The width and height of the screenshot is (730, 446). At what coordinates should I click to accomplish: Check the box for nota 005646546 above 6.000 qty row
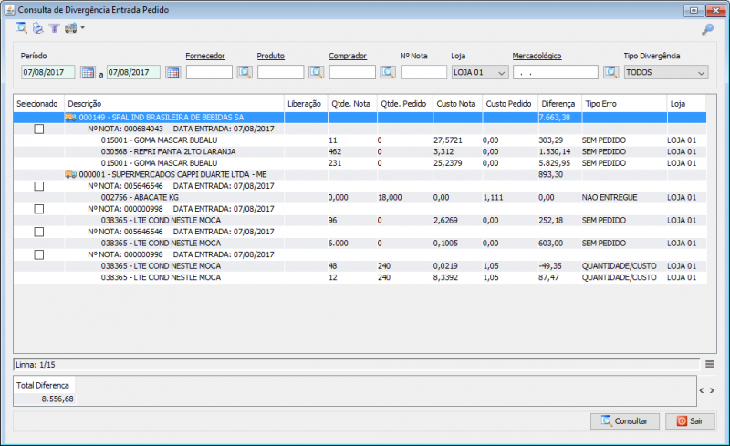pos(39,232)
